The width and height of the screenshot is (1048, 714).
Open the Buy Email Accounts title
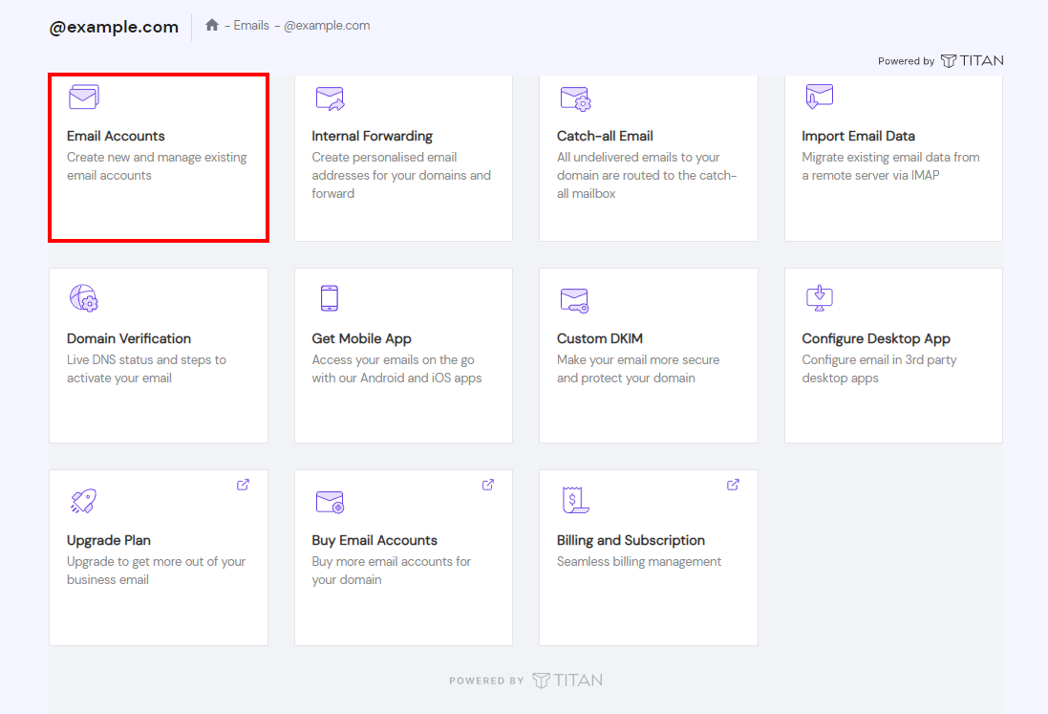point(374,540)
